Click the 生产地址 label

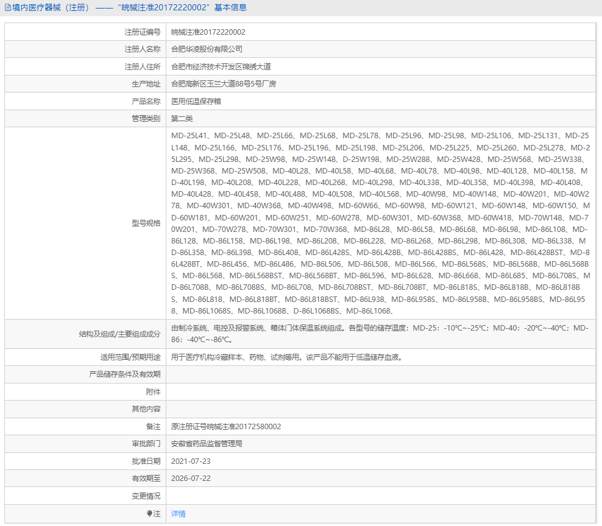pyautogui.click(x=146, y=83)
